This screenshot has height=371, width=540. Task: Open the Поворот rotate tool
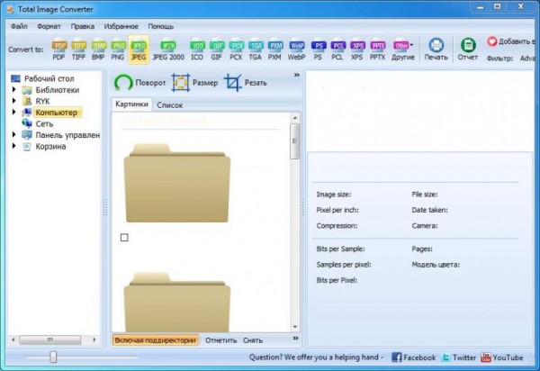pos(139,83)
